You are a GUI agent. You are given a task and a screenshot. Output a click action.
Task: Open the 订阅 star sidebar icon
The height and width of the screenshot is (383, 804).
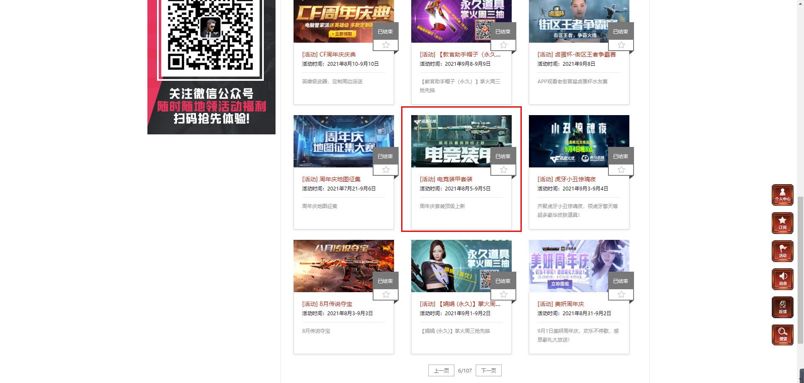point(782,223)
